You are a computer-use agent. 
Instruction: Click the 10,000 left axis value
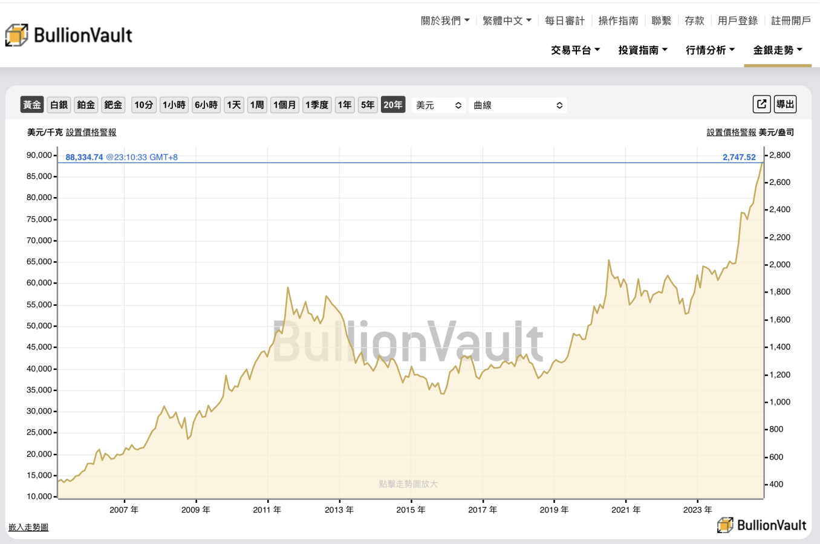coord(39,496)
